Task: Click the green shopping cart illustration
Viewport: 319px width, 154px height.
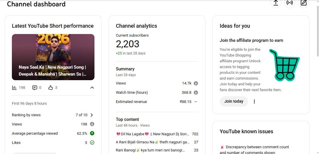Action: (x=284, y=65)
